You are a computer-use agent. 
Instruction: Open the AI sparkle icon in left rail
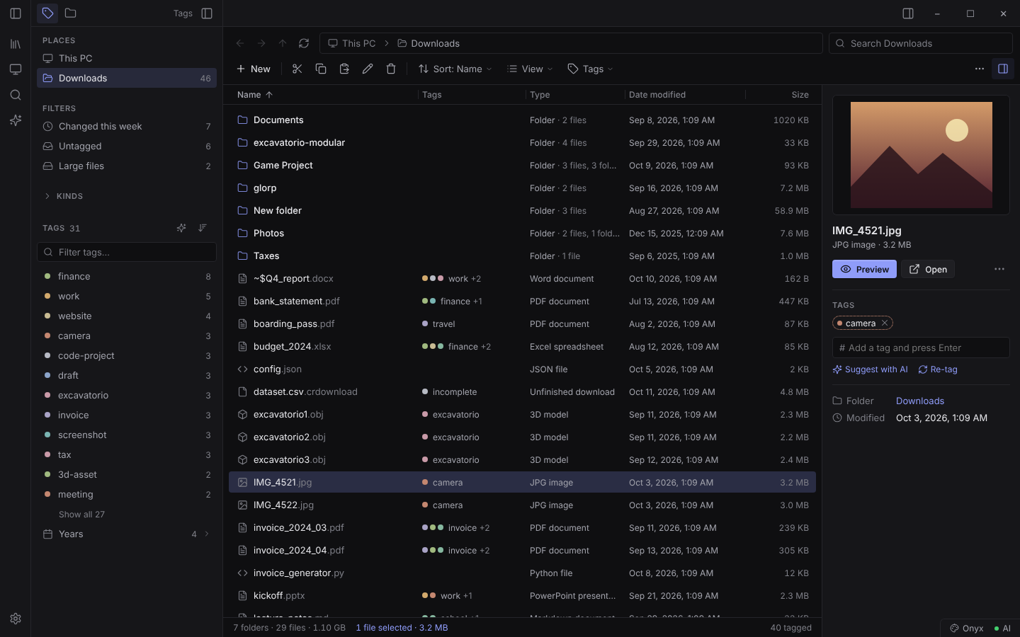coord(16,120)
